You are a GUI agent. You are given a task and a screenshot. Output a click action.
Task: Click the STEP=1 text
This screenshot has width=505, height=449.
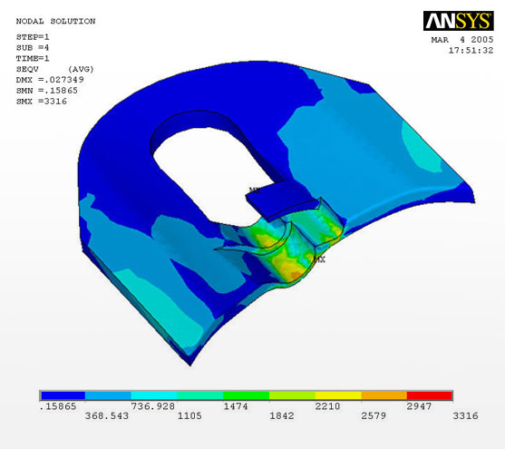point(33,37)
